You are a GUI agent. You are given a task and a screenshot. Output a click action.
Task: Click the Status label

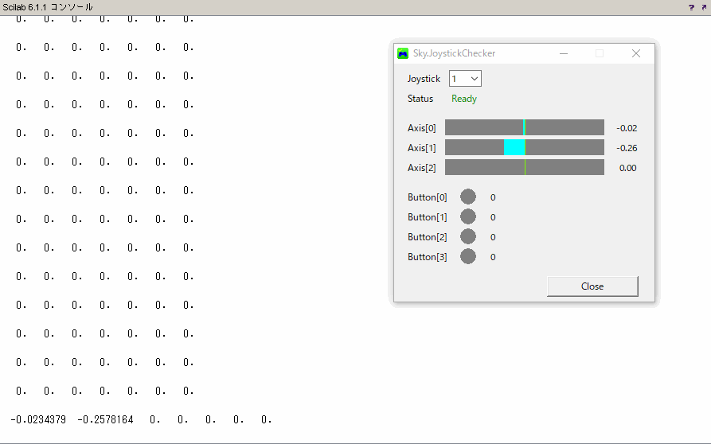point(420,99)
